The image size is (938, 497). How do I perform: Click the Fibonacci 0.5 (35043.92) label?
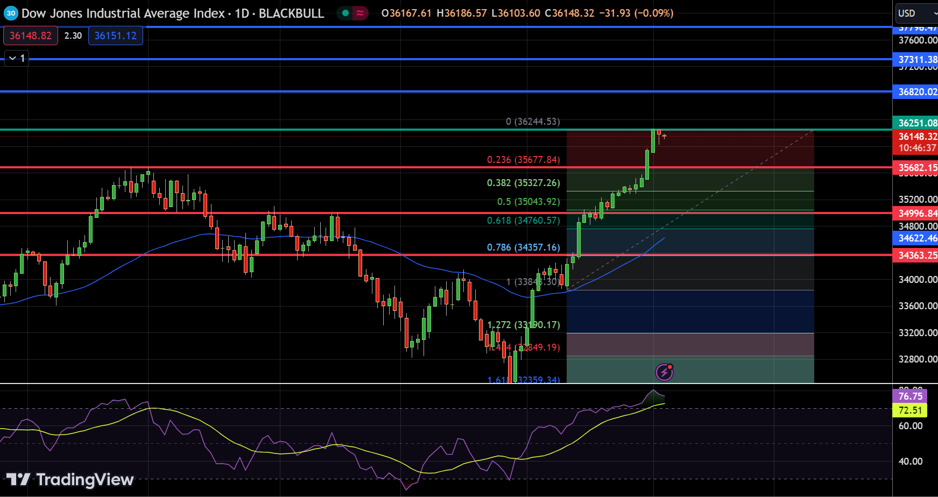[x=528, y=202]
